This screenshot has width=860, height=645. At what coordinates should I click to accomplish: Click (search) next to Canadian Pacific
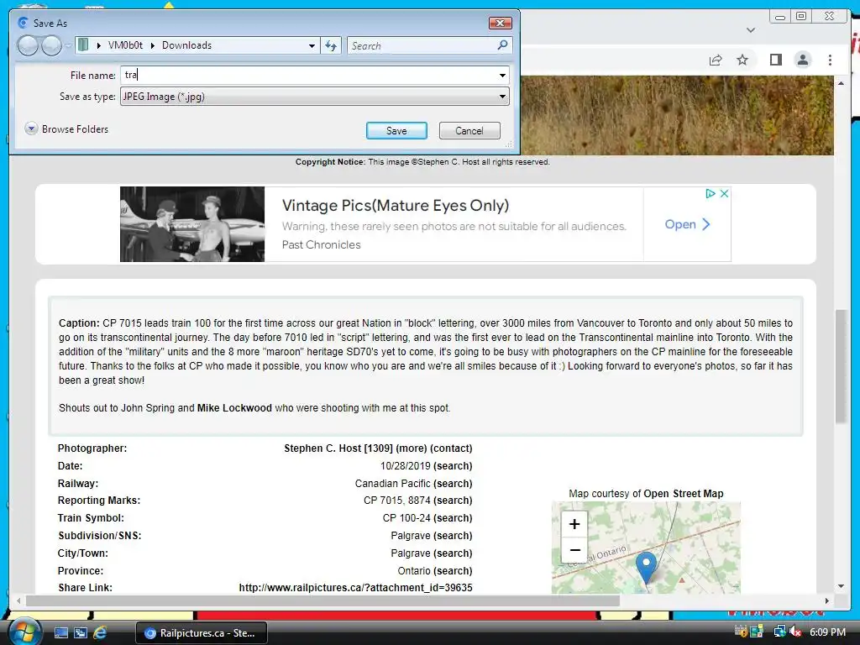(x=453, y=483)
